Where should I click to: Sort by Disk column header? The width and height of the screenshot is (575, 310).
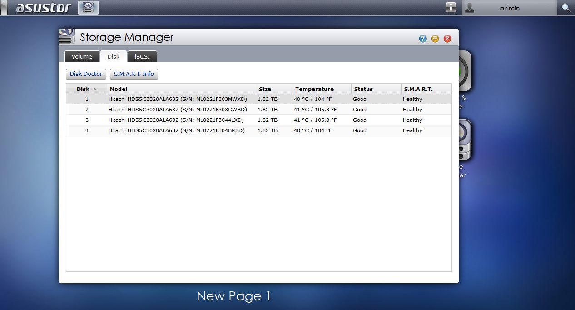(x=87, y=89)
